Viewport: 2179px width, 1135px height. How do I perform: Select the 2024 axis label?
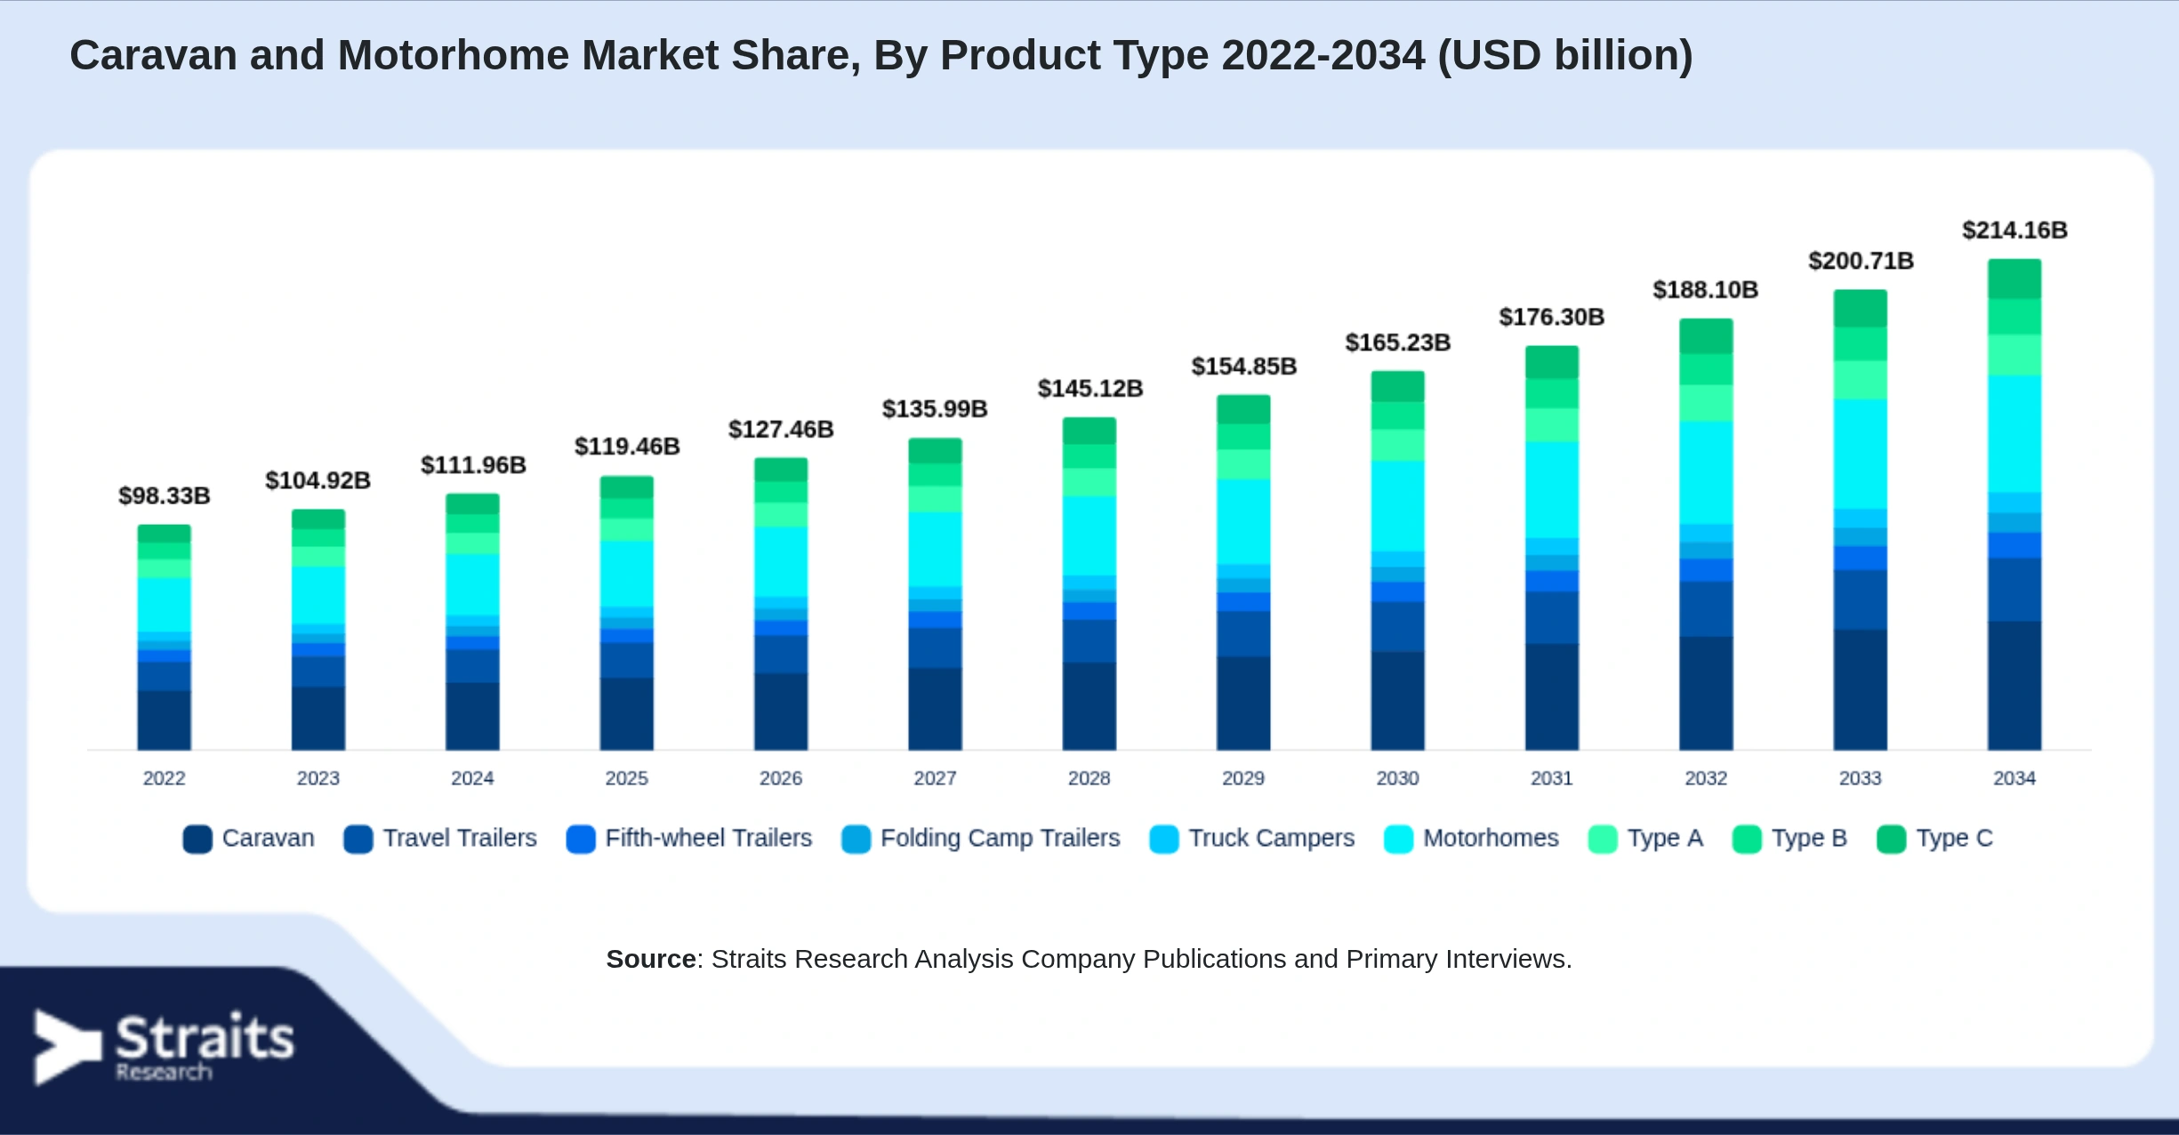pyautogui.click(x=472, y=778)
